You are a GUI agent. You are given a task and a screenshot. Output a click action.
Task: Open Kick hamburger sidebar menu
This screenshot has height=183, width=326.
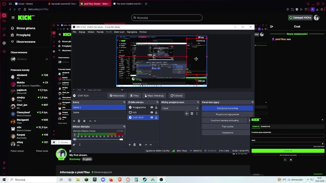(x=13, y=18)
